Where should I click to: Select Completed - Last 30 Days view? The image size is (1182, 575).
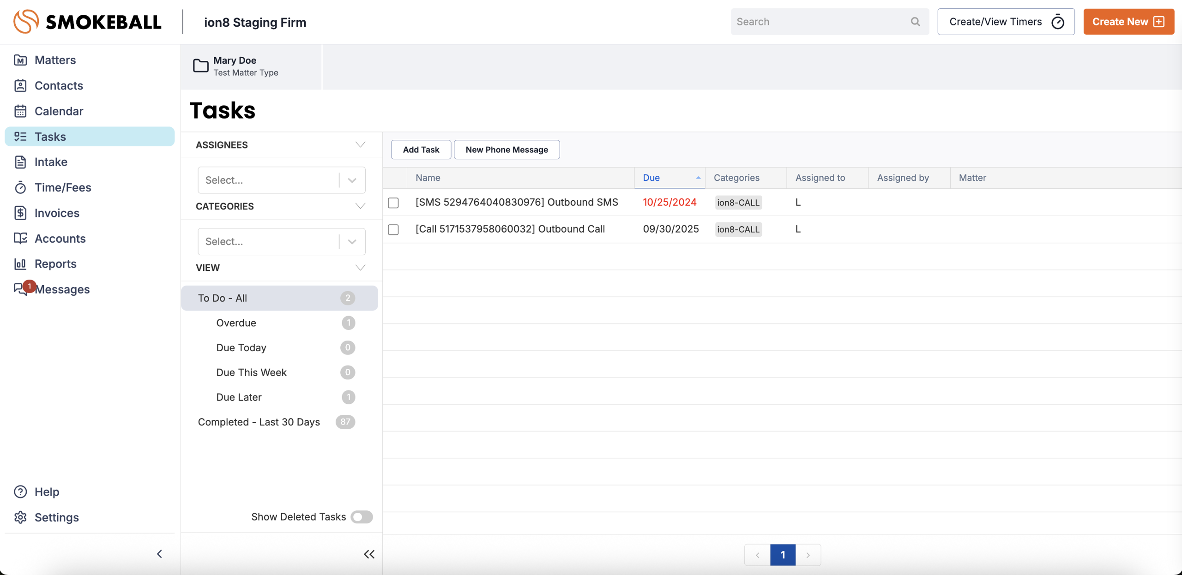pyautogui.click(x=259, y=422)
